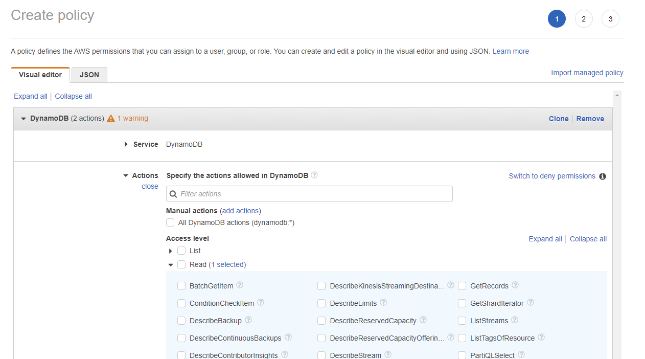Switch to the JSON tab
Screen dimensions: 645x359
89,75
